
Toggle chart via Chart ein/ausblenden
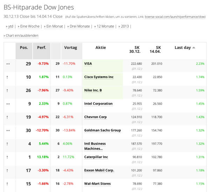pos(22,36)
